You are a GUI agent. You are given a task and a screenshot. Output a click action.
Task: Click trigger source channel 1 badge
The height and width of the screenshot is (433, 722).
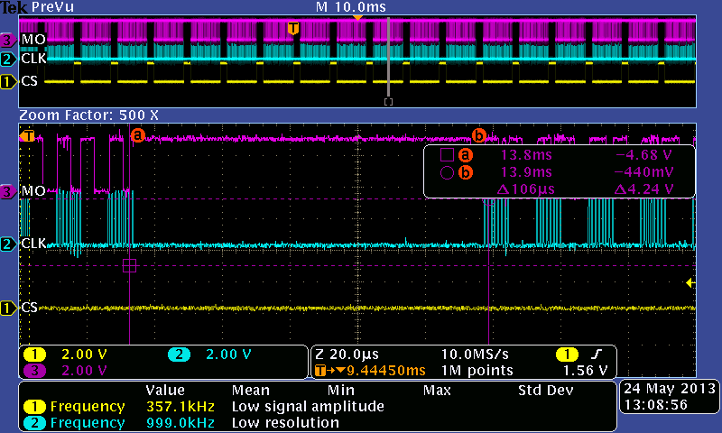pos(567,355)
